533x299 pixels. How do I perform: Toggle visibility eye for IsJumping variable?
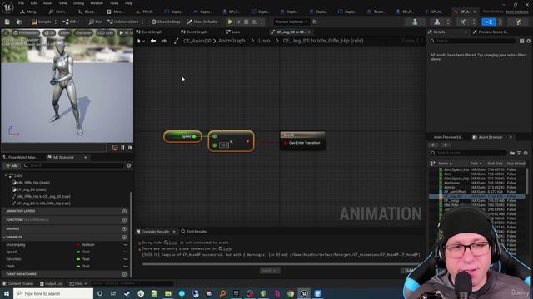[126, 244]
